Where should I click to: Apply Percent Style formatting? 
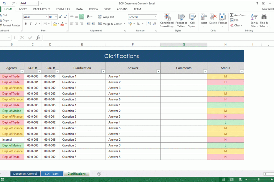click(x=138, y=24)
